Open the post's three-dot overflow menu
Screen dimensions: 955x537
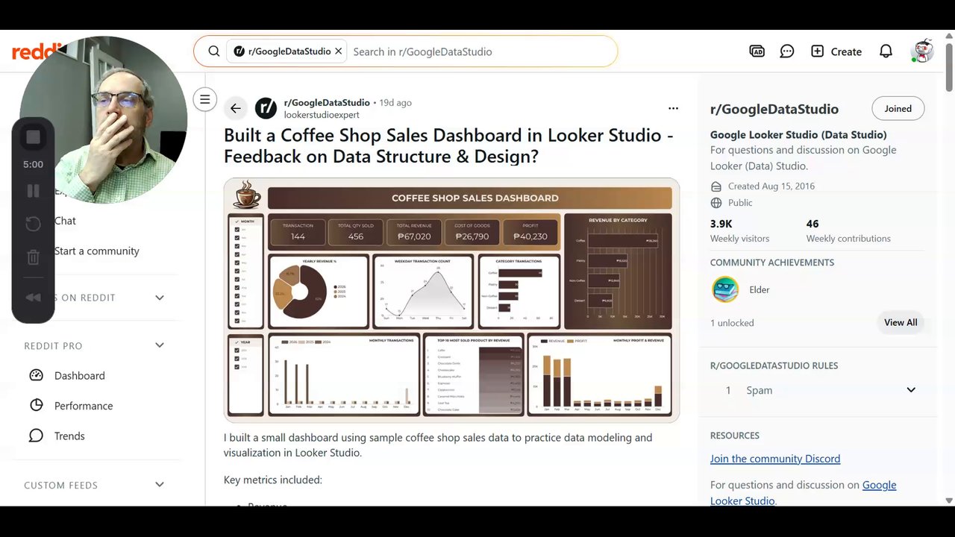pyautogui.click(x=673, y=109)
